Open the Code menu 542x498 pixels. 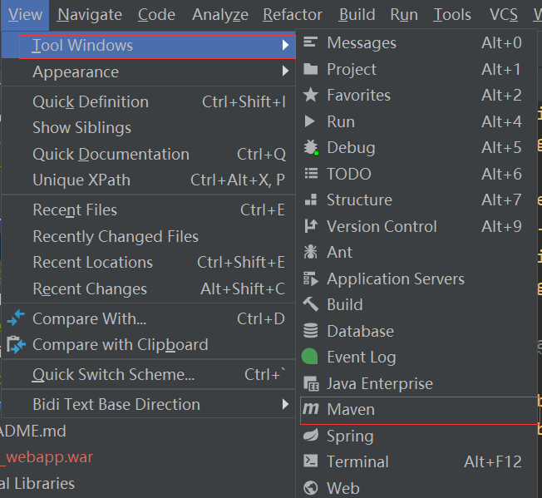pyautogui.click(x=156, y=15)
